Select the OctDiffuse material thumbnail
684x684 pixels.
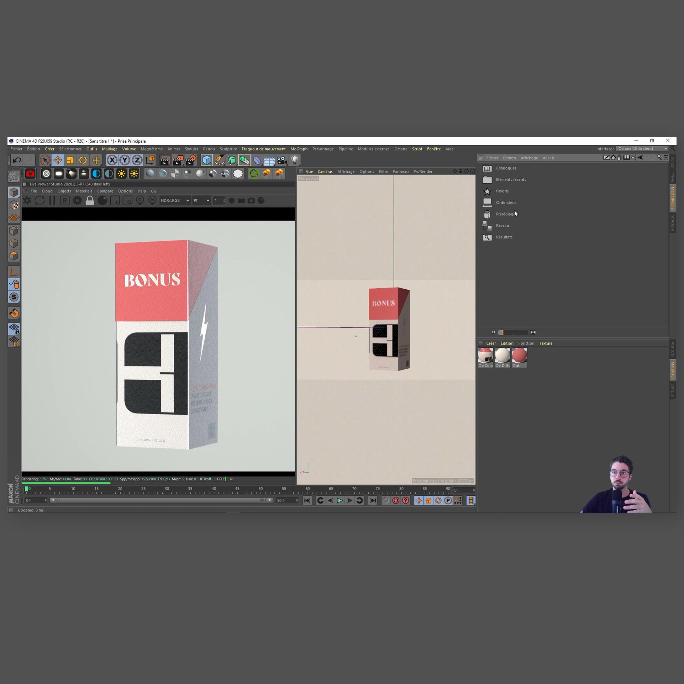502,358
